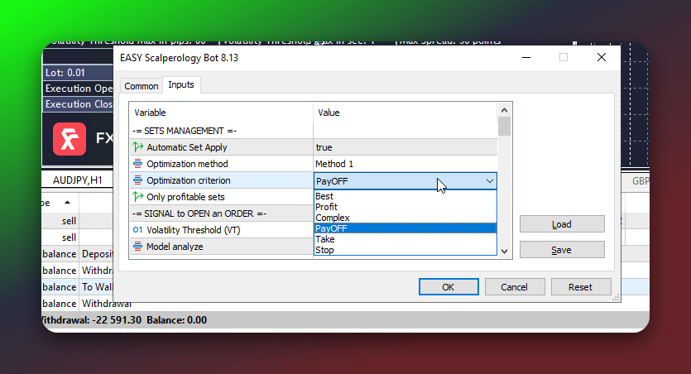691x374 pixels.
Task: Click the Automatic Set Apply green arrow icon
Action: (x=138, y=147)
